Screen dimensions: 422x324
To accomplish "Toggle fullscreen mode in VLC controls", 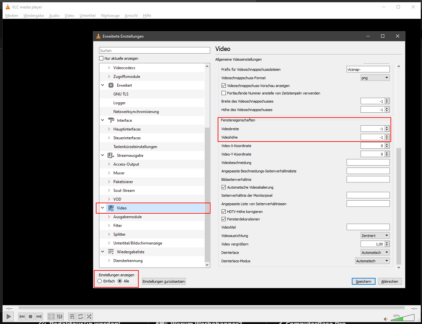I will [x=51, y=316].
